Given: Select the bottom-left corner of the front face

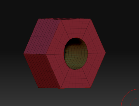Looking at the screenshot, I should [61, 89].
